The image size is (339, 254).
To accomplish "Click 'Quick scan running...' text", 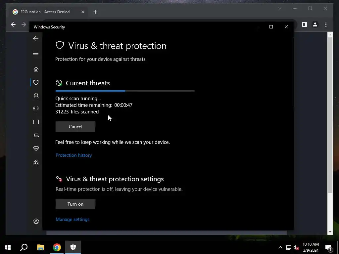I will 78,99.
